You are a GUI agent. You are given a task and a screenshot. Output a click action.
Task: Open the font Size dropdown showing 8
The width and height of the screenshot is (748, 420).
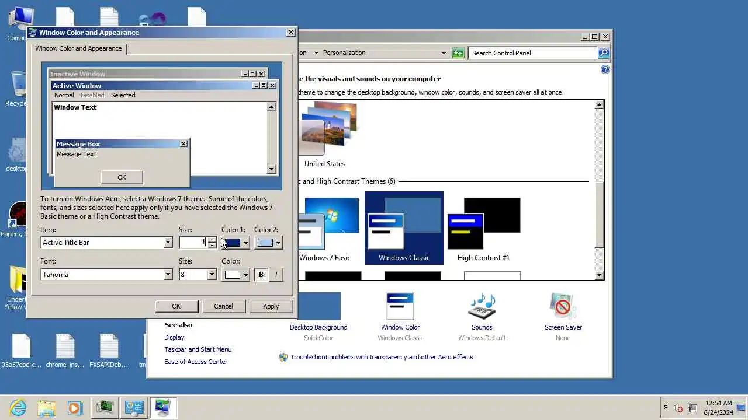pyautogui.click(x=212, y=275)
